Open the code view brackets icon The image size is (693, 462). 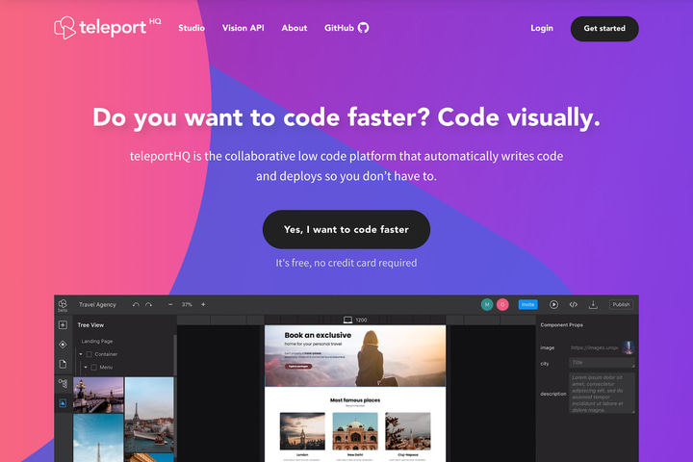click(x=574, y=304)
